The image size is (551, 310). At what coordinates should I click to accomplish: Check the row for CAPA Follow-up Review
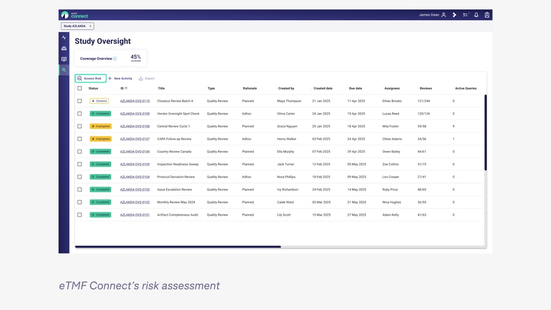click(x=80, y=139)
